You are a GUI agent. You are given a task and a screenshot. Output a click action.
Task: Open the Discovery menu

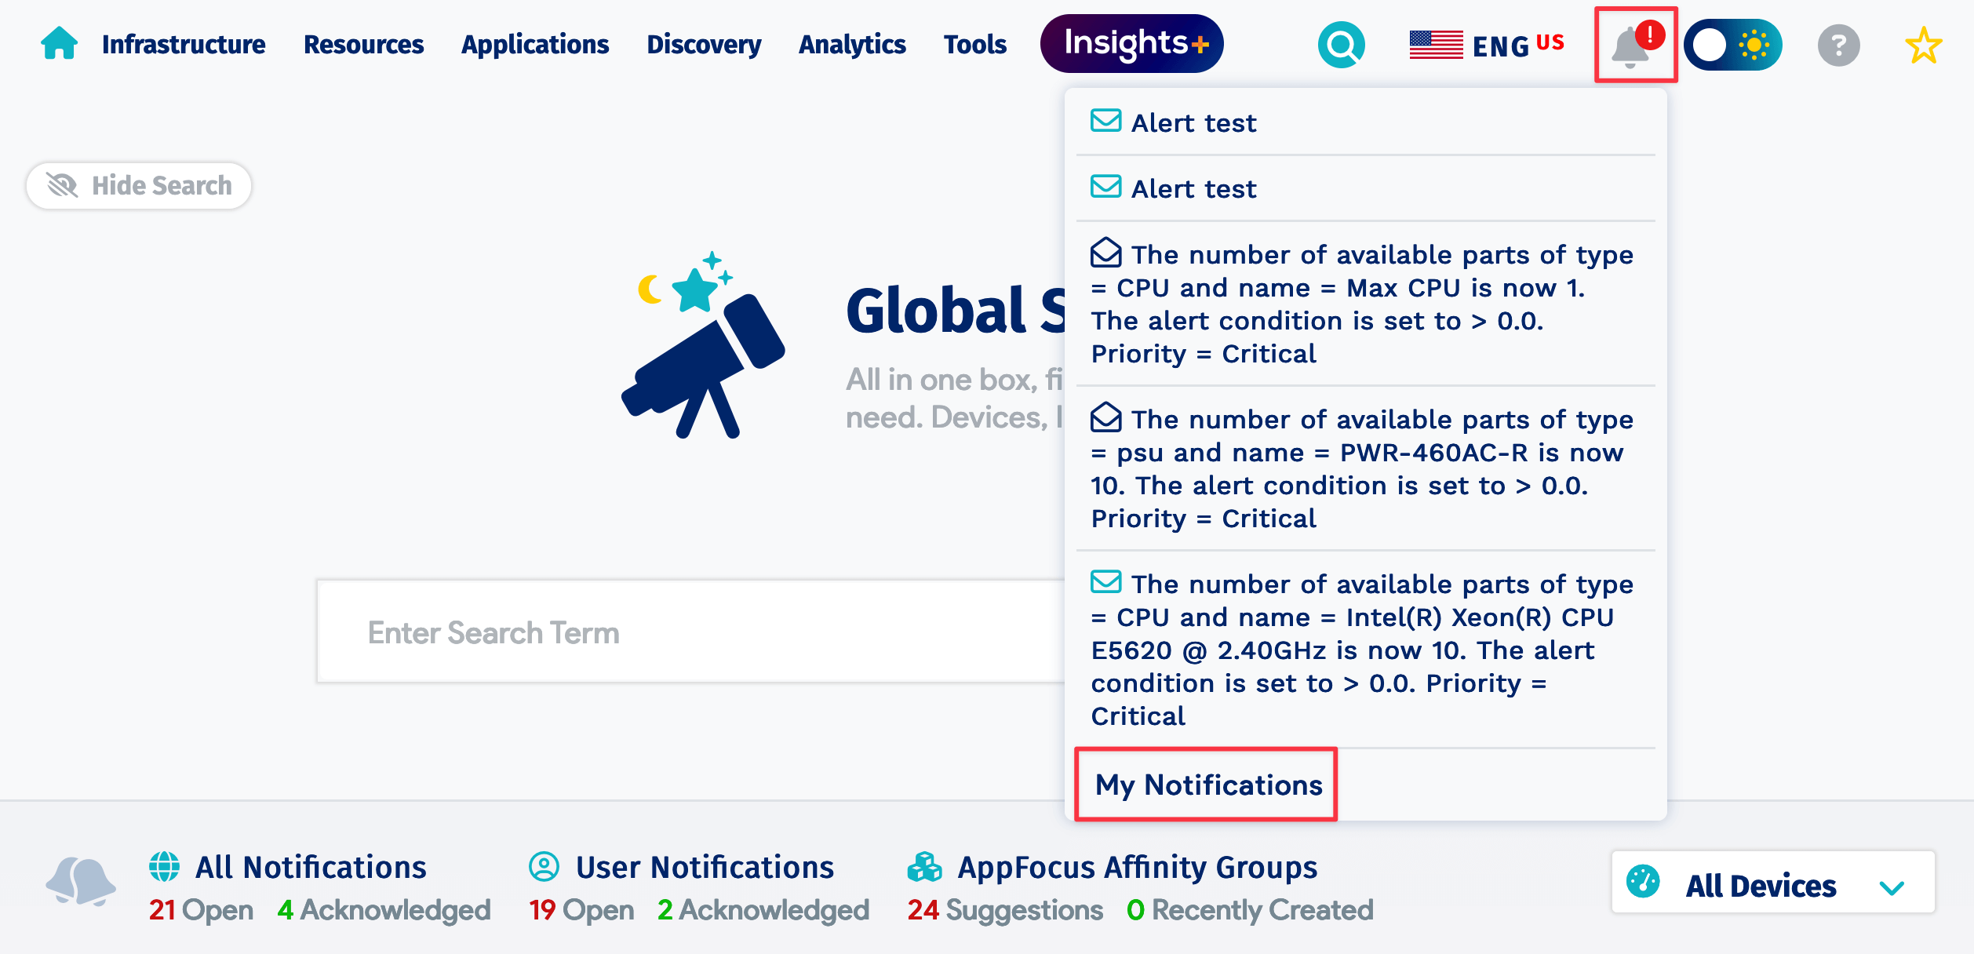point(704,45)
